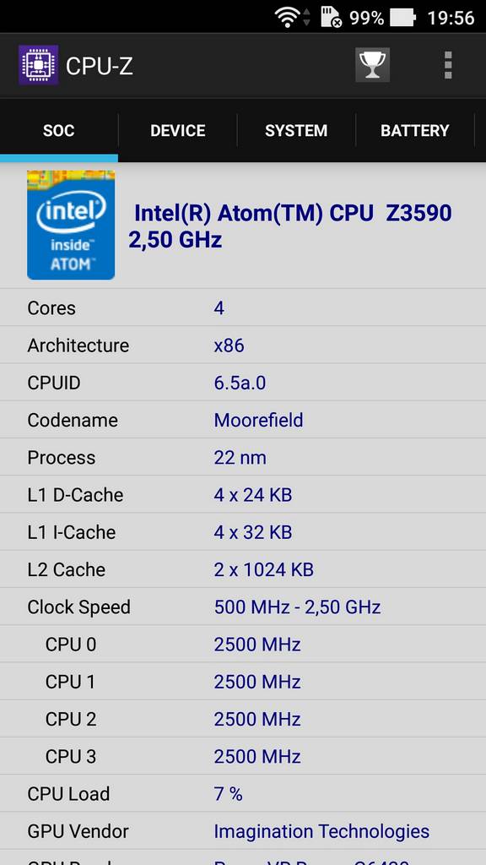Select the Codename Moorefield row

tap(243, 420)
